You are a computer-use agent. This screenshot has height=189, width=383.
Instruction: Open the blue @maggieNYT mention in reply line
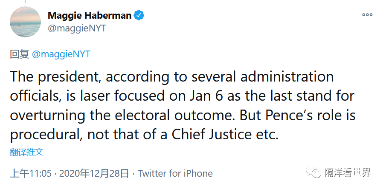point(61,54)
